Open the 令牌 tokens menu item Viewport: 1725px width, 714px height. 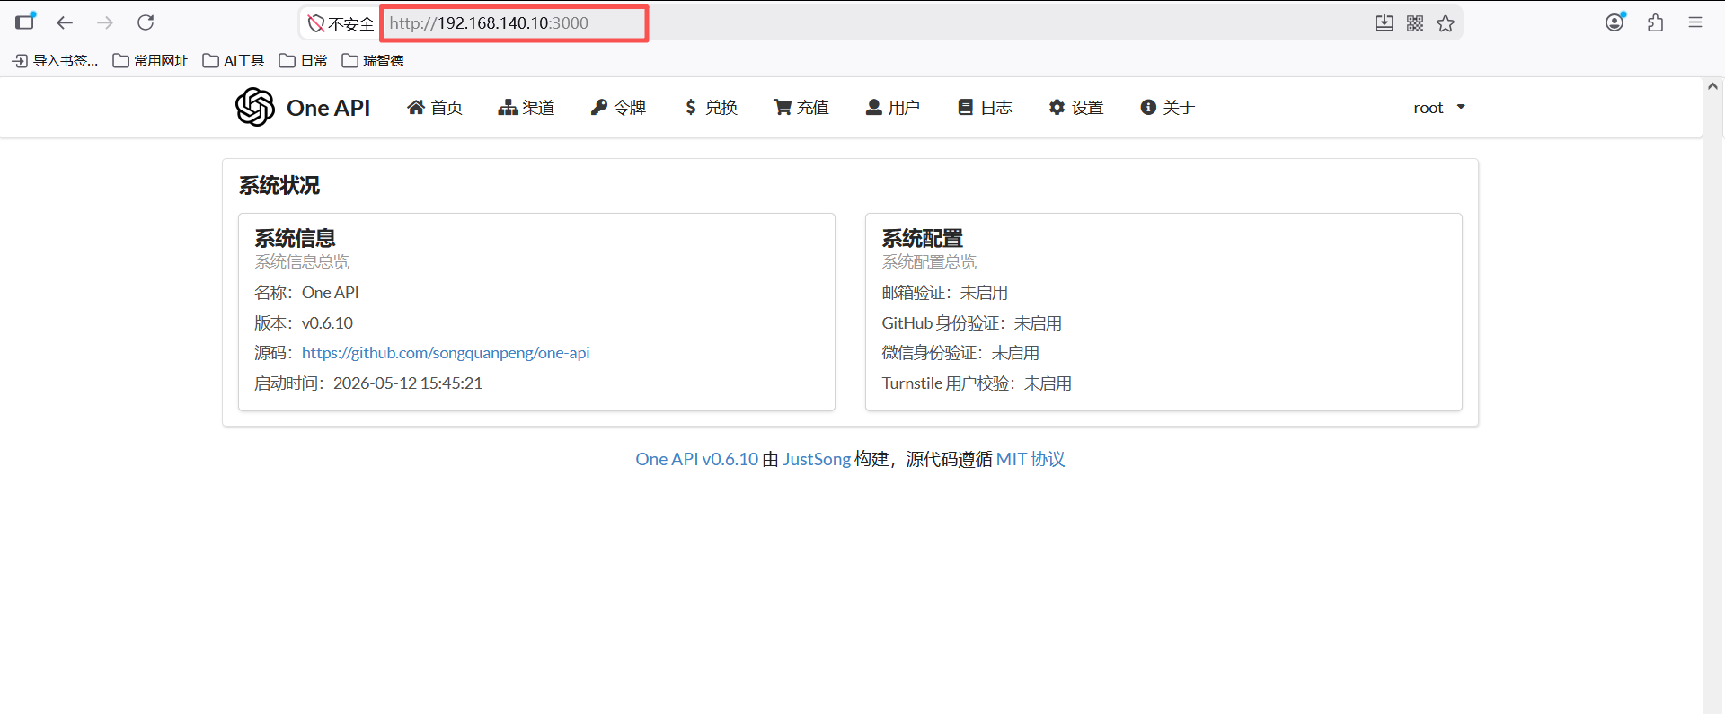tap(618, 108)
